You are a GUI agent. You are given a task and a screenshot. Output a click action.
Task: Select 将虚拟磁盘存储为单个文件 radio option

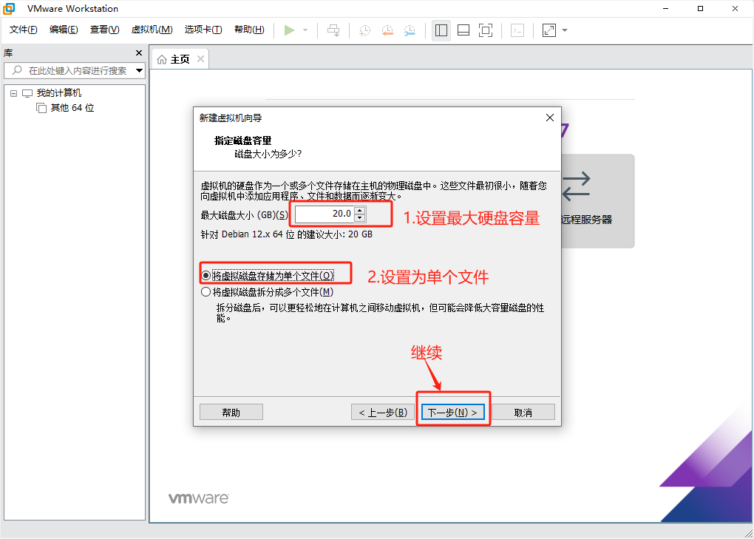(x=206, y=276)
